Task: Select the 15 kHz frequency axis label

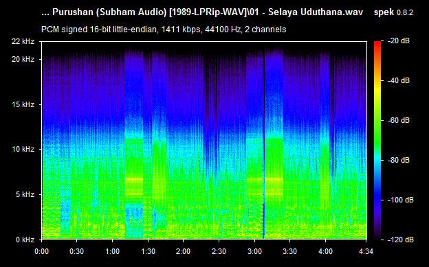Action: [x=23, y=104]
